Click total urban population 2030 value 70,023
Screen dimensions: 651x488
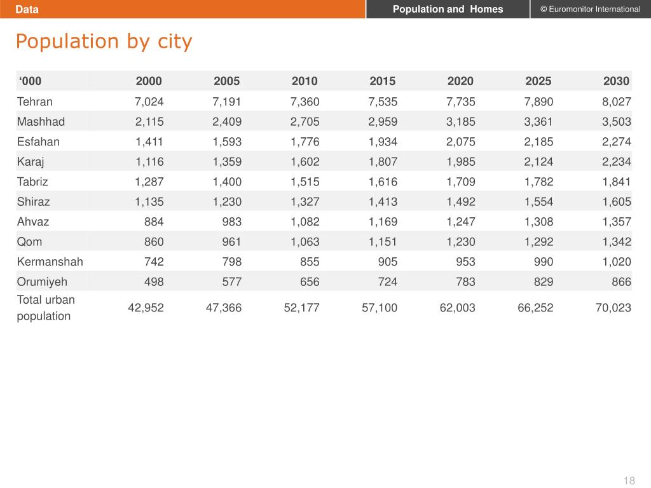[x=613, y=308]
